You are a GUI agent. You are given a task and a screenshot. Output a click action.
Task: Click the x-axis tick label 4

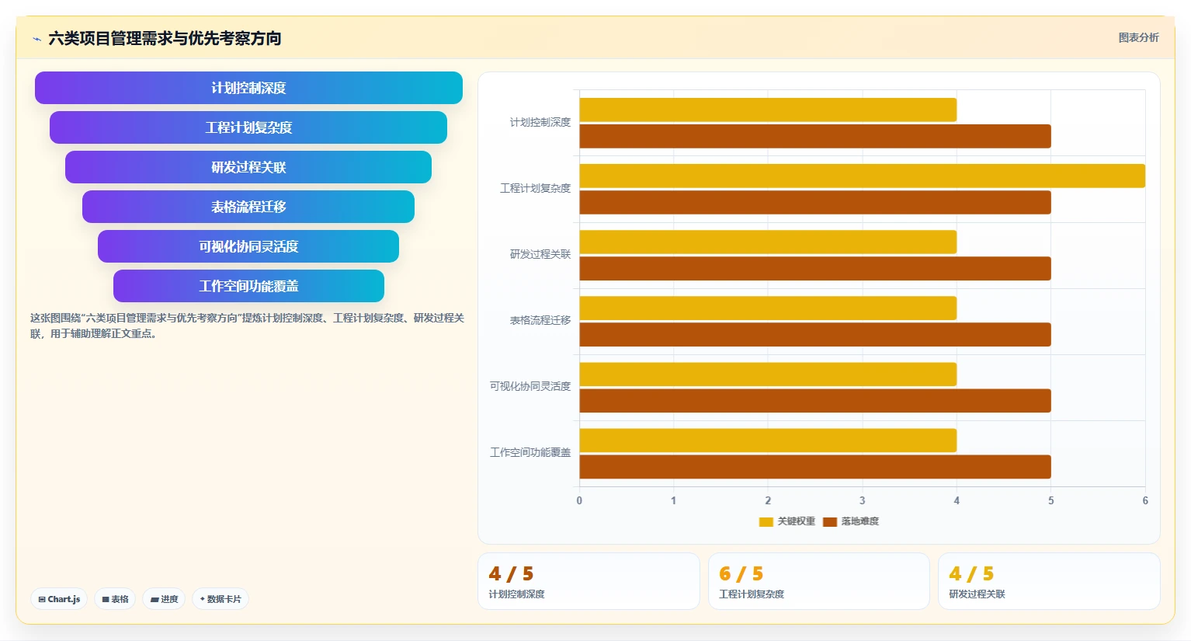957,500
